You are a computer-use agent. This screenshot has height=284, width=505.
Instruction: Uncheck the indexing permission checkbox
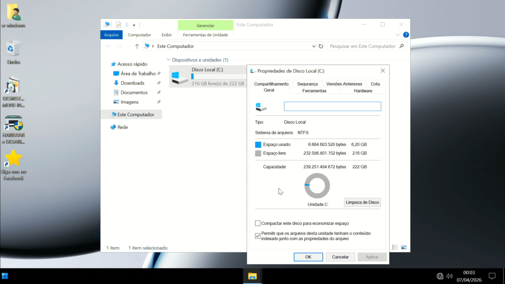258,236
